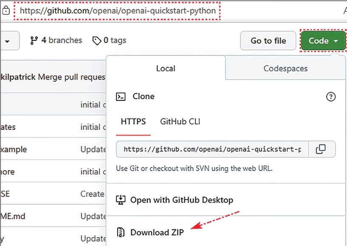Switch to the Codespaces tab
347x246 pixels.
285,69
